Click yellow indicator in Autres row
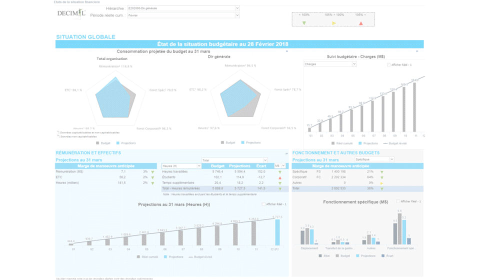Viewport: 480px width, 280px height. point(381,183)
